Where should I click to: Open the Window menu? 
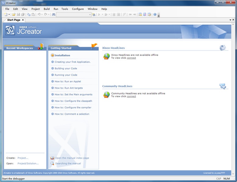[x=92, y=9]
